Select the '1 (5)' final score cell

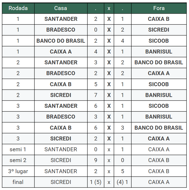tap(96, 182)
